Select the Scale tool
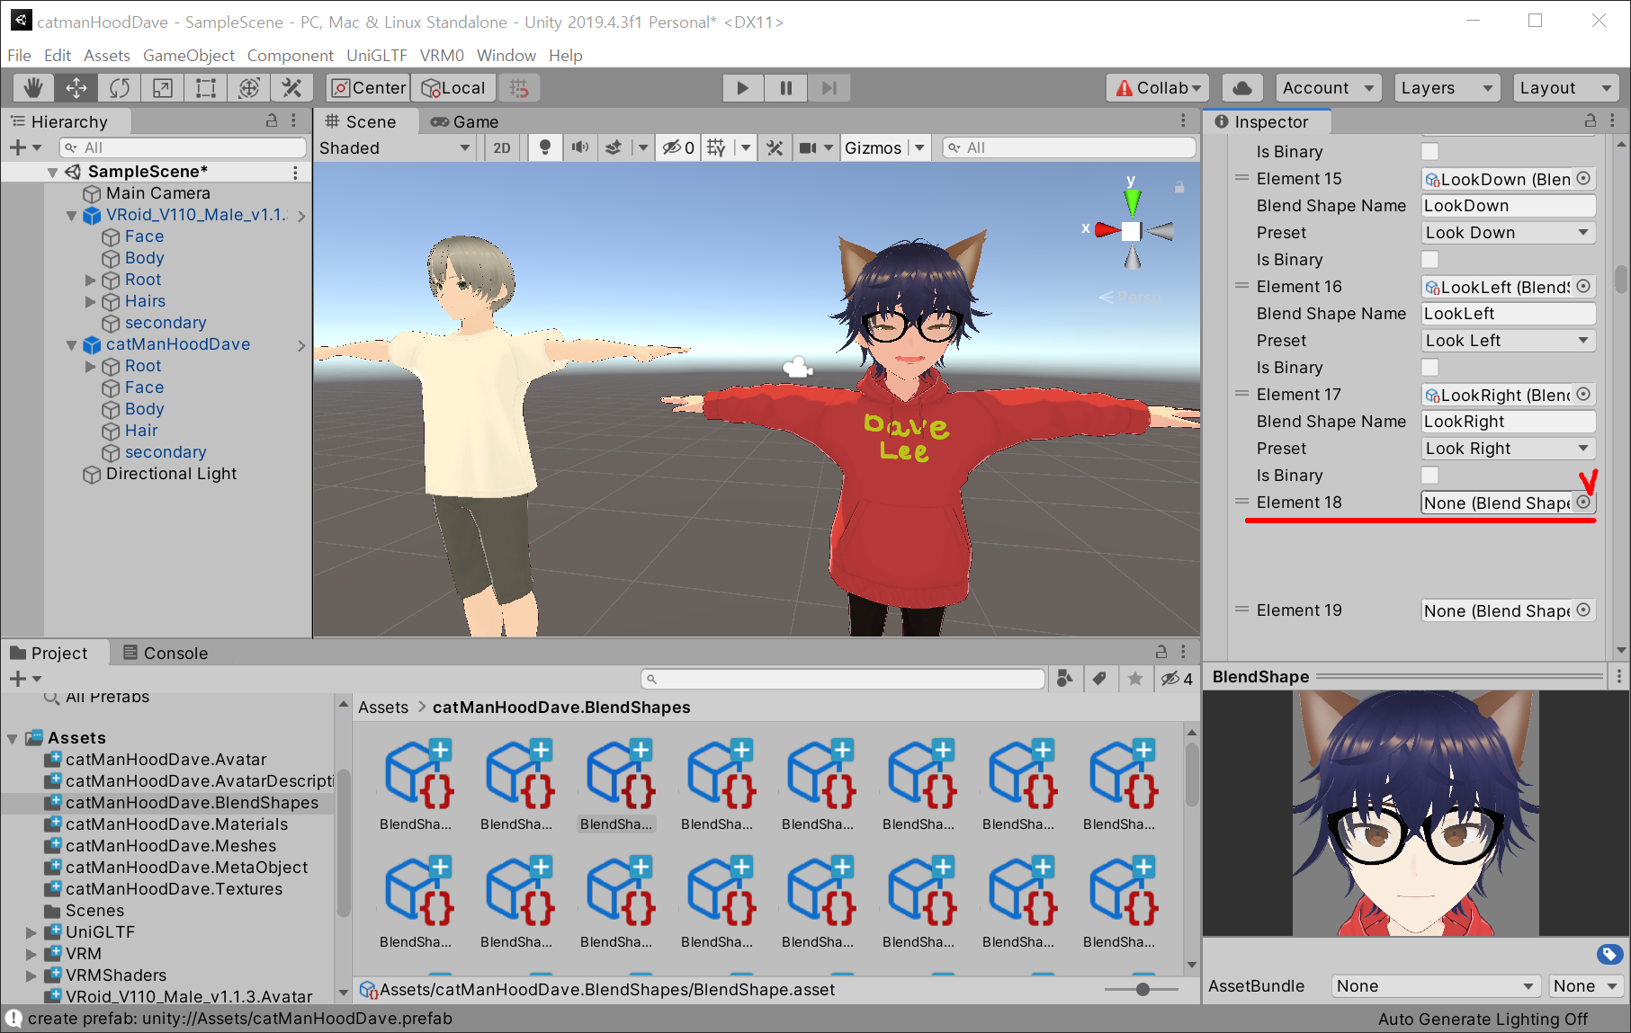 163,87
